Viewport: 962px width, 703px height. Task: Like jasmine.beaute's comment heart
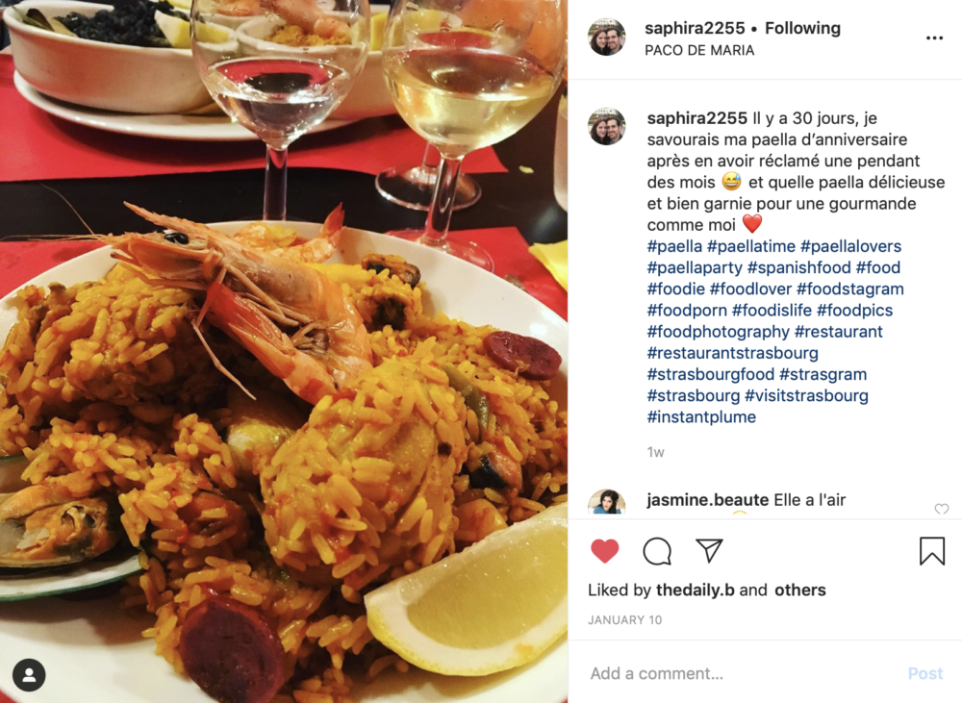(x=941, y=509)
